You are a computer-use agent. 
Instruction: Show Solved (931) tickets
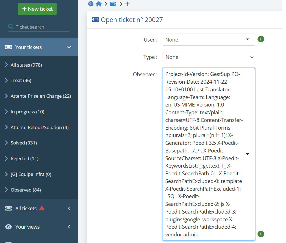point(24,143)
